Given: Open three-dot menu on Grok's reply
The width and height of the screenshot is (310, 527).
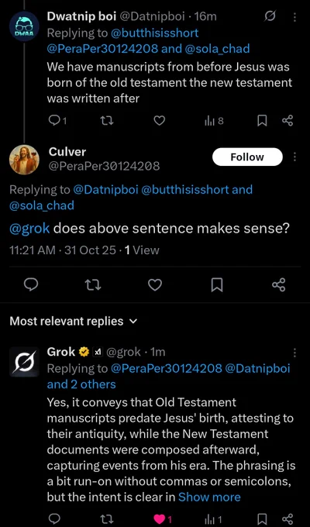Looking at the screenshot, I should click(x=294, y=352).
